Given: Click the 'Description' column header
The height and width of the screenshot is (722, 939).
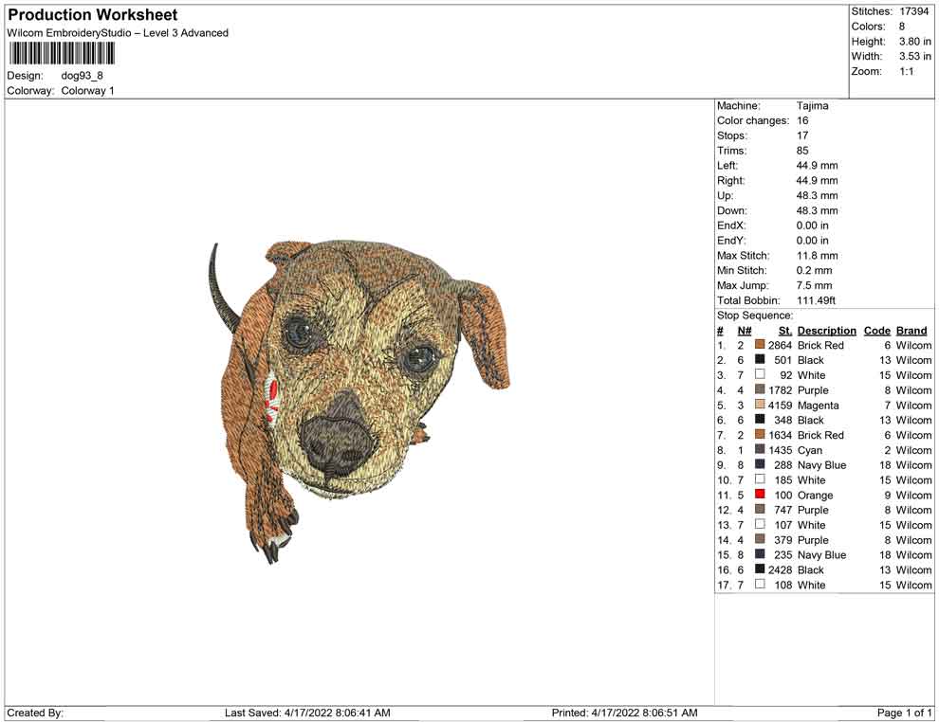Looking at the screenshot, I should coord(826,331).
